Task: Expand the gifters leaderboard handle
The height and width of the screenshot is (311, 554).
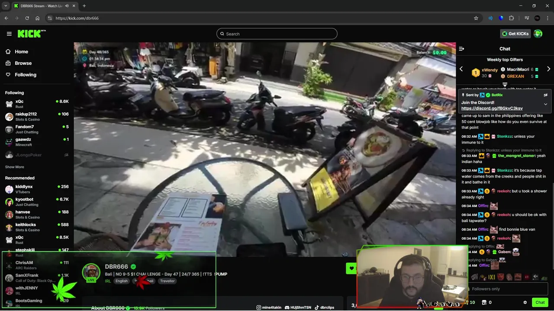Action: tap(505, 84)
